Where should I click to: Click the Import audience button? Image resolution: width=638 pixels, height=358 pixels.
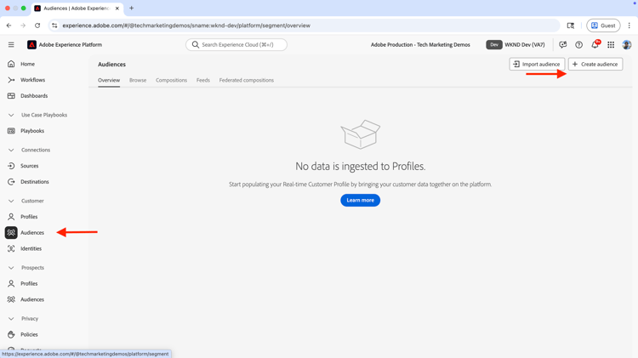pos(537,64)
